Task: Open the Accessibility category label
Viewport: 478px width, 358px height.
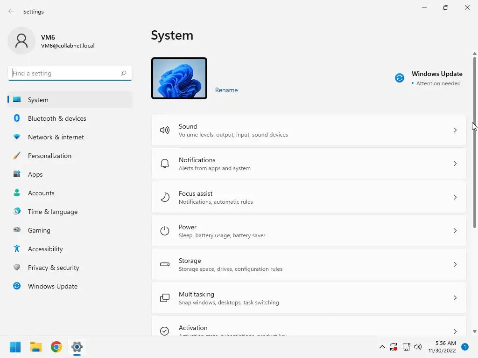Action: [45, 249]
